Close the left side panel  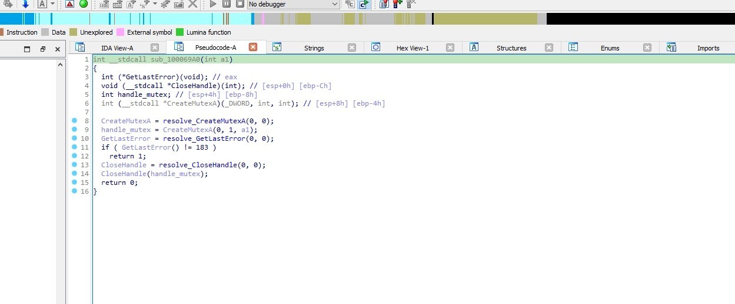57,49
